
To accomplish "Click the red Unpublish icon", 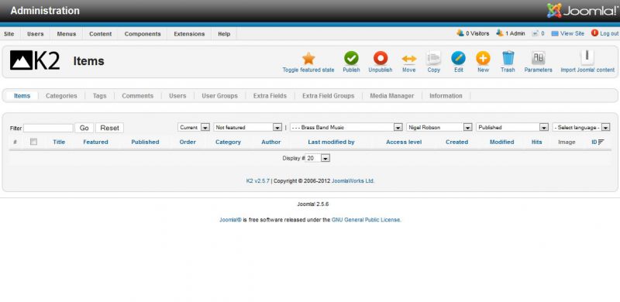I will (x=381, y=58).
